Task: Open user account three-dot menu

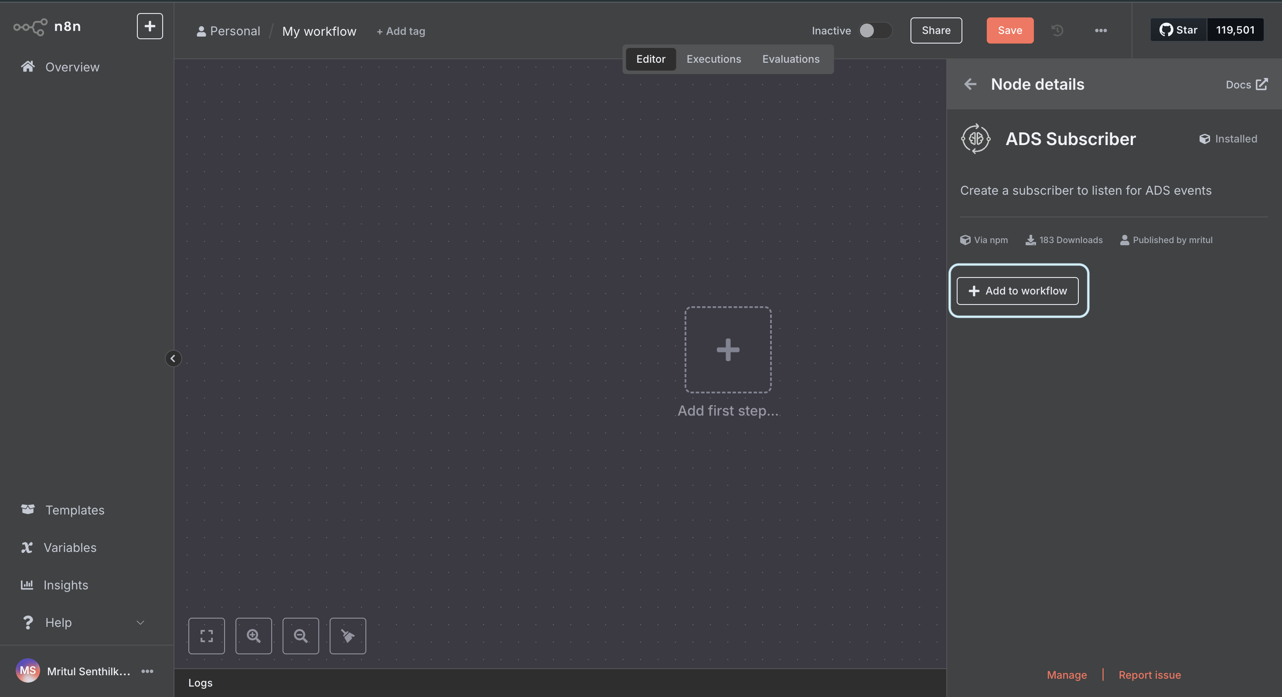Action: 147,671
